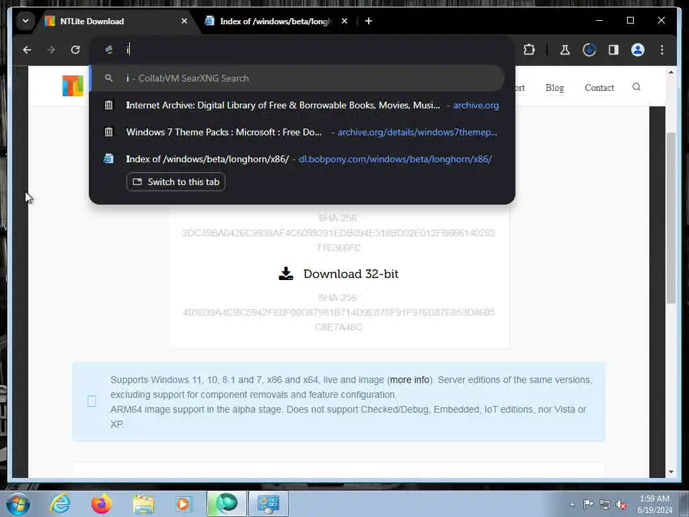The height and width of the screenshot is (517, 689).
Task: Open the Contact navigation link
Action: 600,88
